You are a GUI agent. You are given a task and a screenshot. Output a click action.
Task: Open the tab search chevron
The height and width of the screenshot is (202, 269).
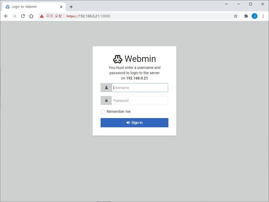226,4
